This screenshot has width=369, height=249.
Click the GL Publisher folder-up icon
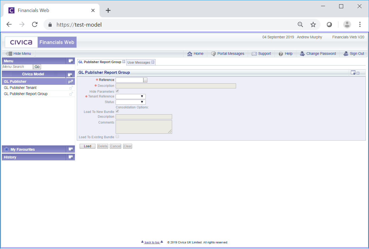click(71, 81)
